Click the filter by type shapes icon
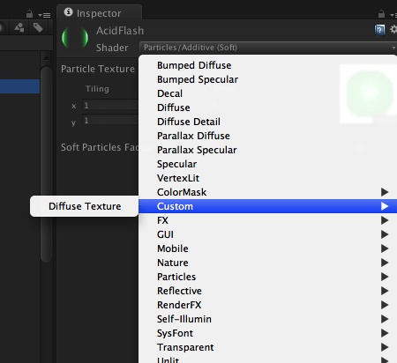This screenshot has width=397, height=363. (x=19, y=28)
